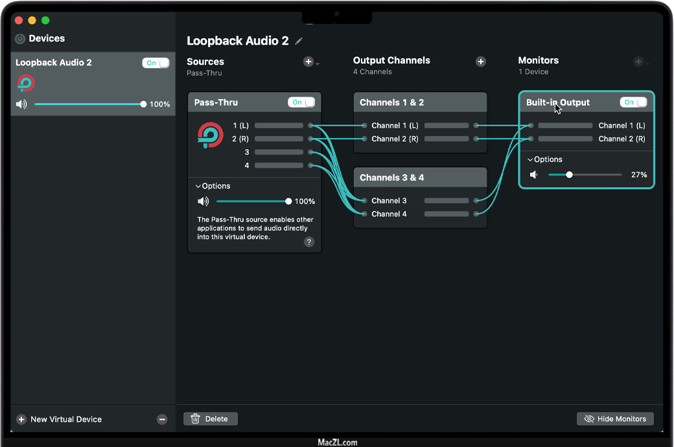Click the plus icon to add Output Channels

tap(481, 62)
